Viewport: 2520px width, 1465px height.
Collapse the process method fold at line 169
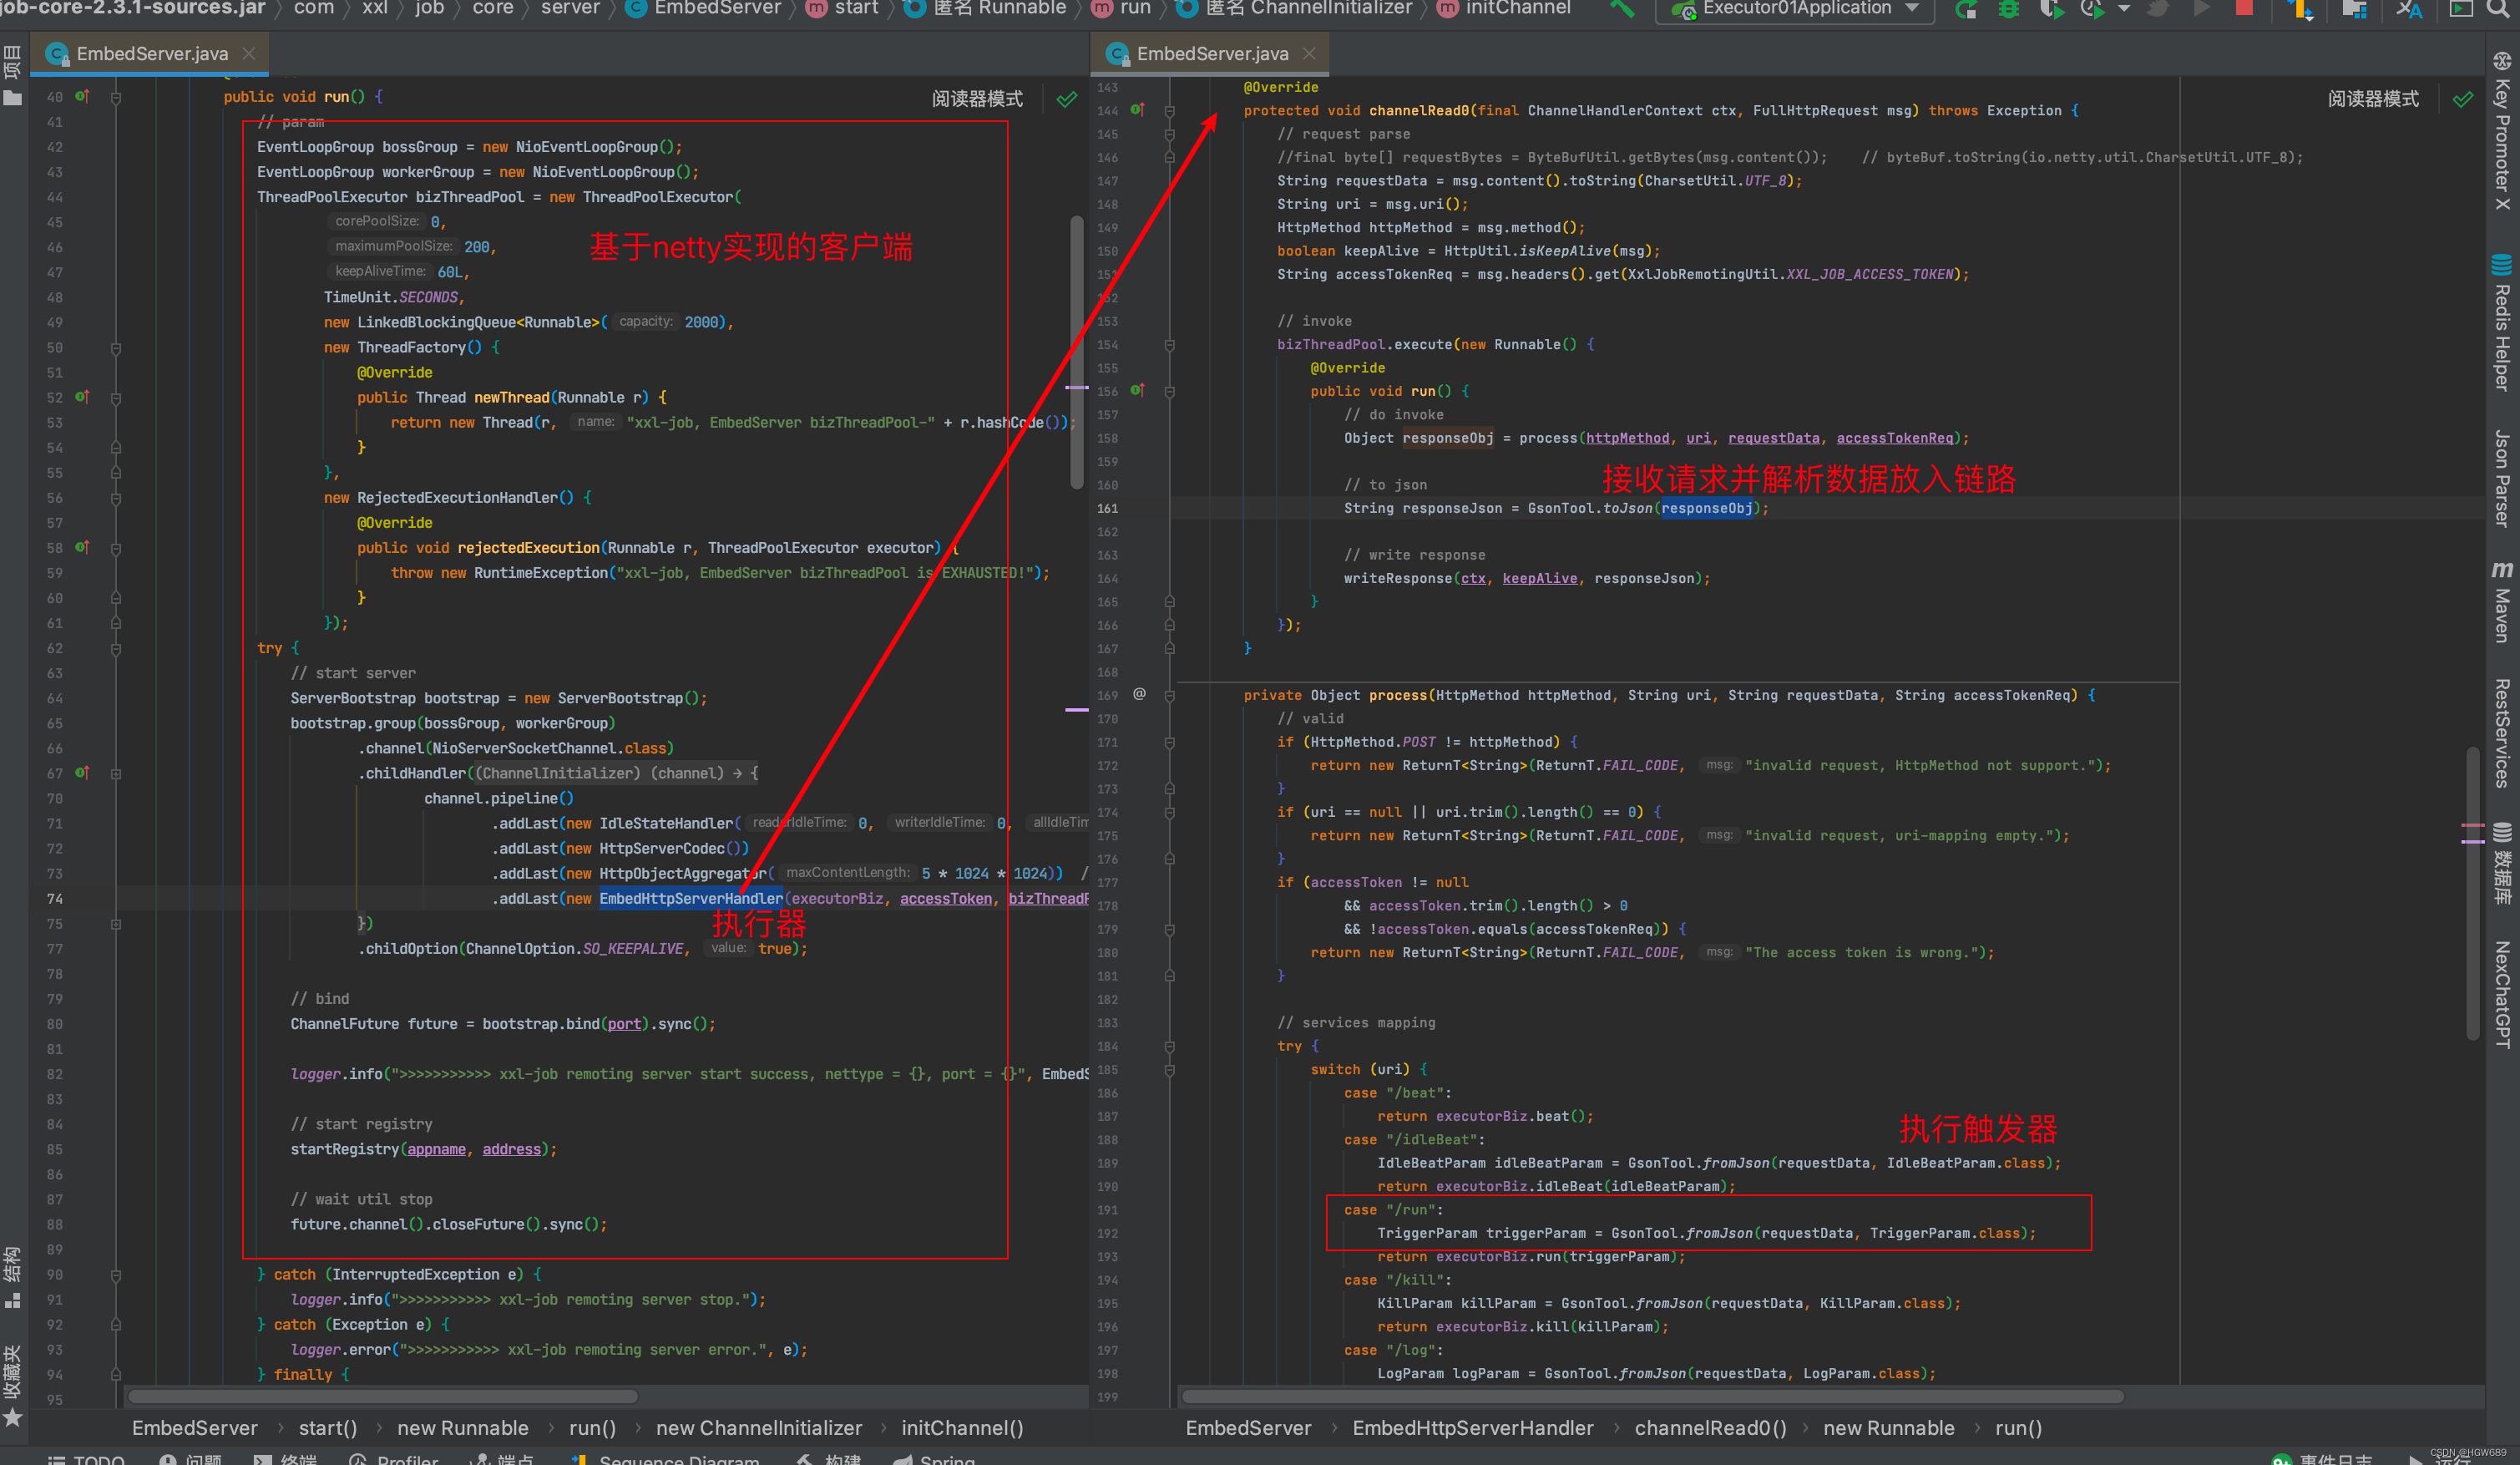click(1170, 695)
